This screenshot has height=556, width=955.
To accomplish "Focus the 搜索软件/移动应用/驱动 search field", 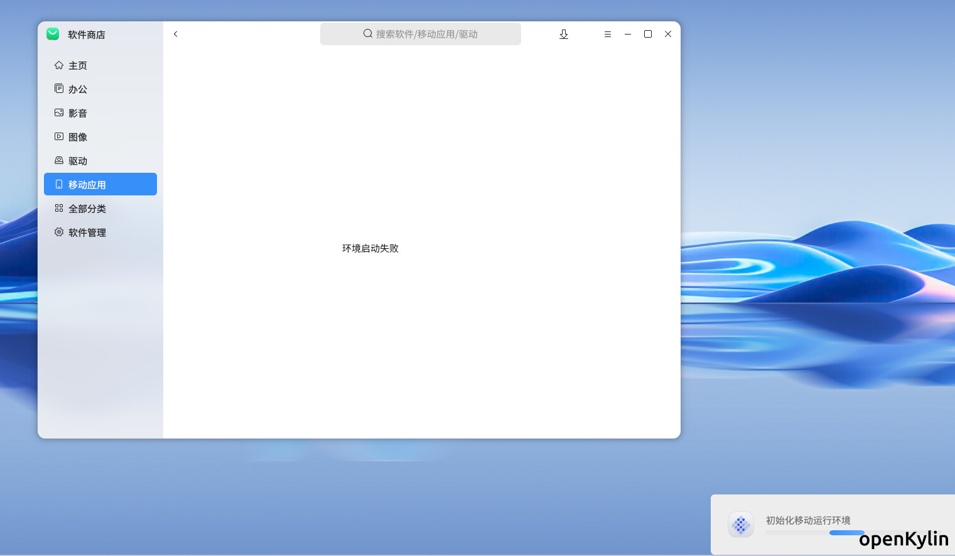I will pos(427,34).
